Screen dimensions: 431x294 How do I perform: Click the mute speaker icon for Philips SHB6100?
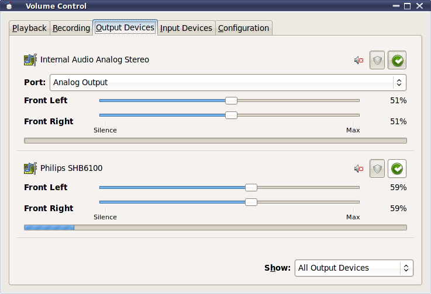pos(359,169)
